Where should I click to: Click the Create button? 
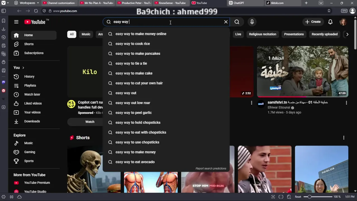click(x=313, y=22)
